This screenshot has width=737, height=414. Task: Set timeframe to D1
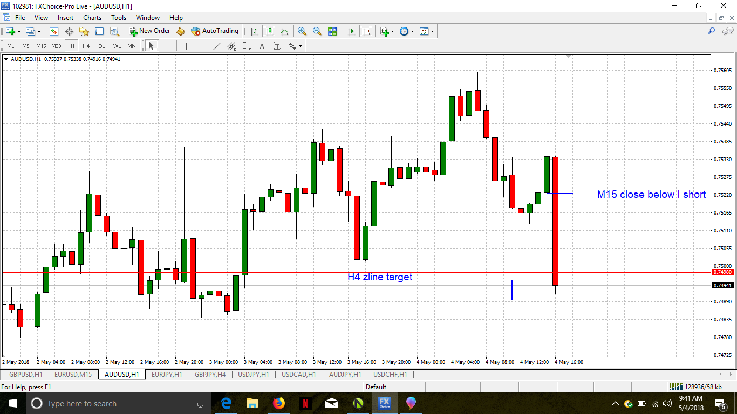pyautogui.click(x=101, y=46)
